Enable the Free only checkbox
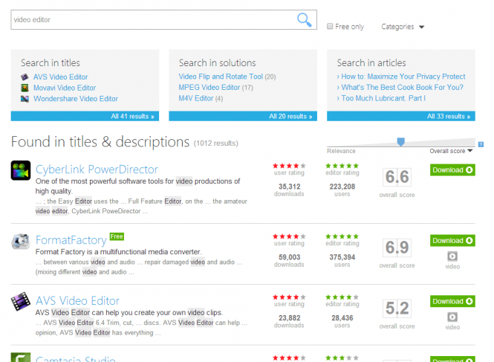 [330, 26]
